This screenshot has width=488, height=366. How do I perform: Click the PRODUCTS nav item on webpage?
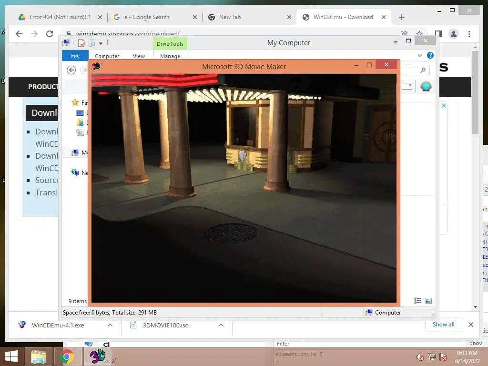43,87
